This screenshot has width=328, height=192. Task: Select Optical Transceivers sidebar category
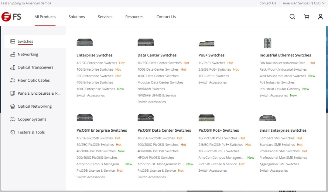35,67
